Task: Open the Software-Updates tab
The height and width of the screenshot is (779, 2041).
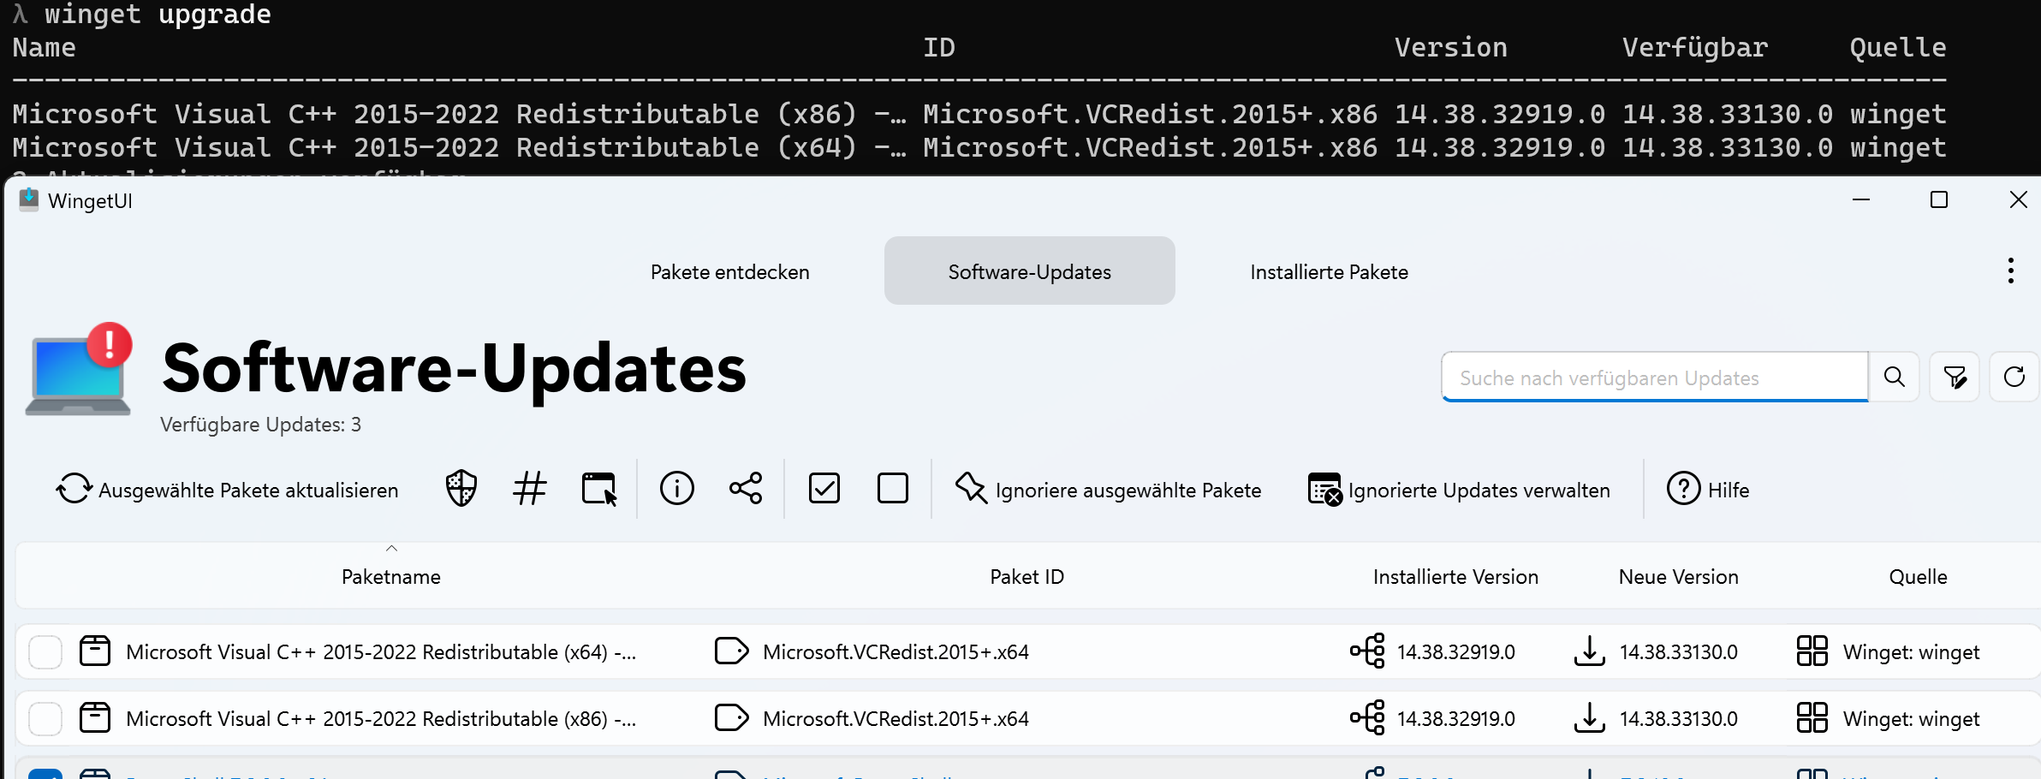Action: click(1029, 272)
